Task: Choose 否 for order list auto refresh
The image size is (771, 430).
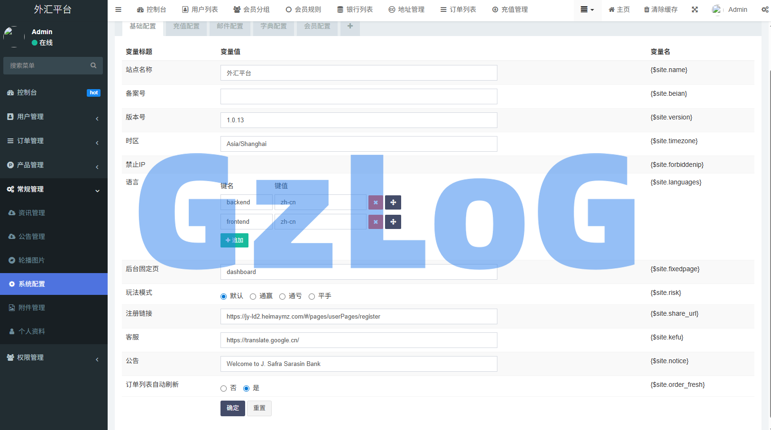Action: (223, 388)
